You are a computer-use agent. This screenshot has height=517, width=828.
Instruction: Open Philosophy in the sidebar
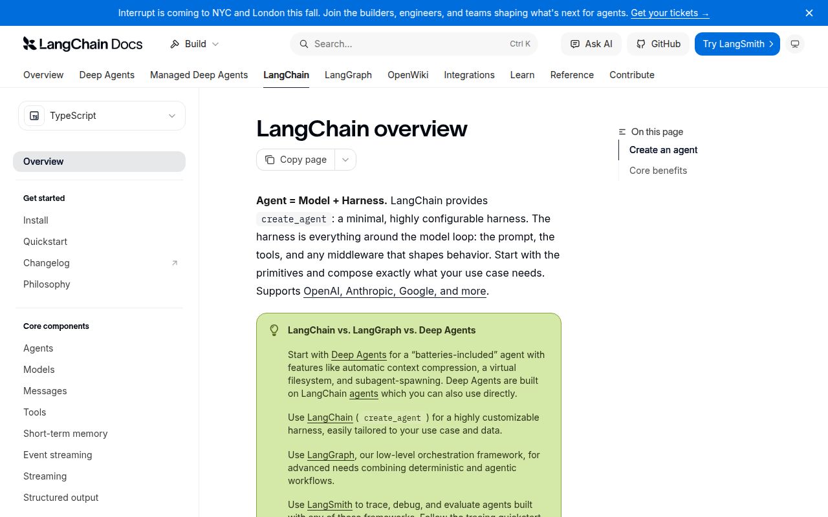pos(99,284)
